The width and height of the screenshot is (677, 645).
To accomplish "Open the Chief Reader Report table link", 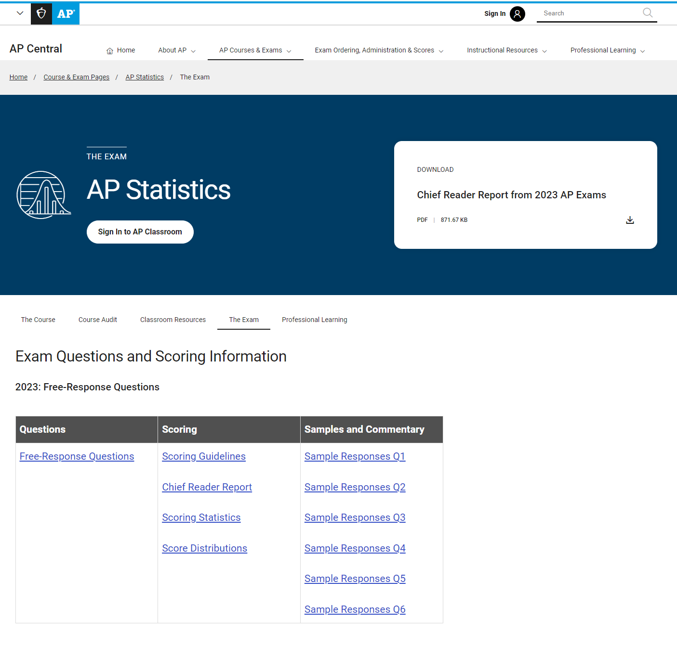I will (207, 487).
